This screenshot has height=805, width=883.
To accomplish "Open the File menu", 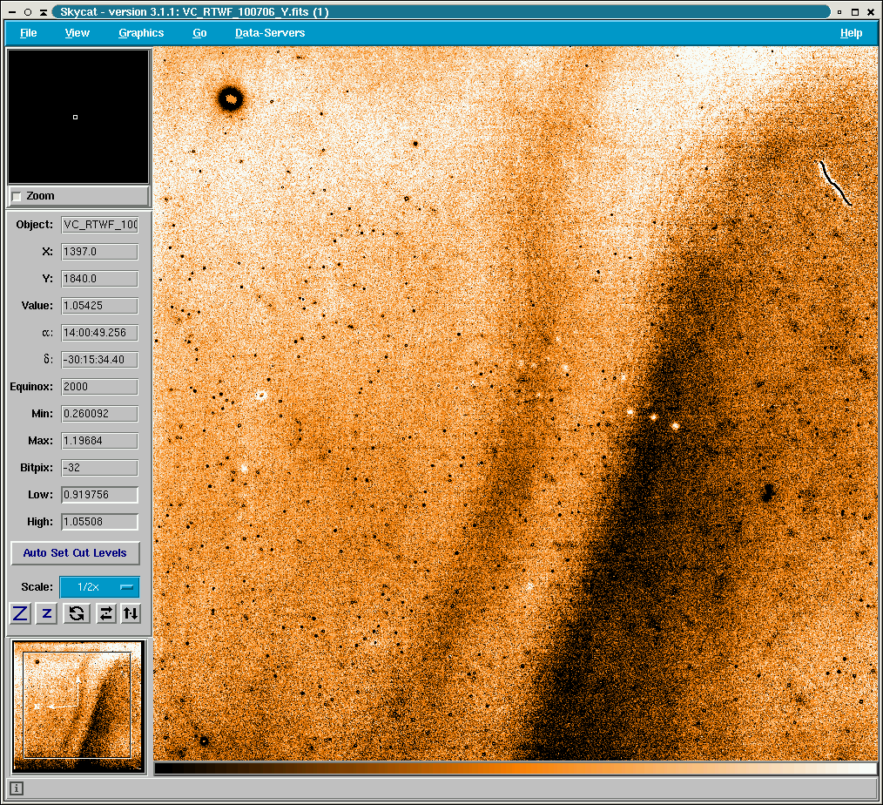I will click(x=28, y=33).
